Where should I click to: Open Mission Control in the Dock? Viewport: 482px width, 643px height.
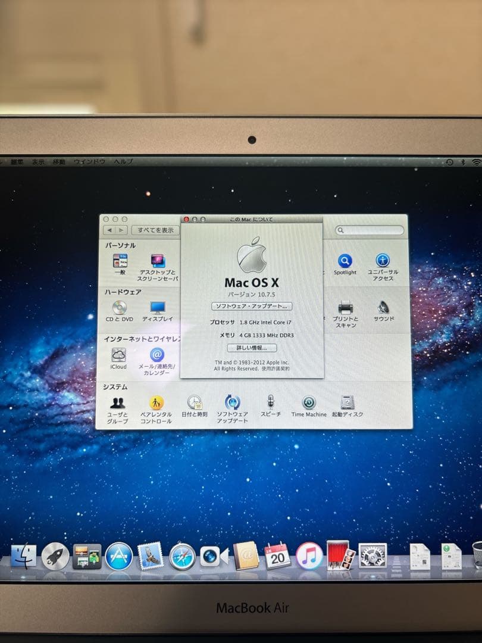pyautogui.click(x=87, y=557)
